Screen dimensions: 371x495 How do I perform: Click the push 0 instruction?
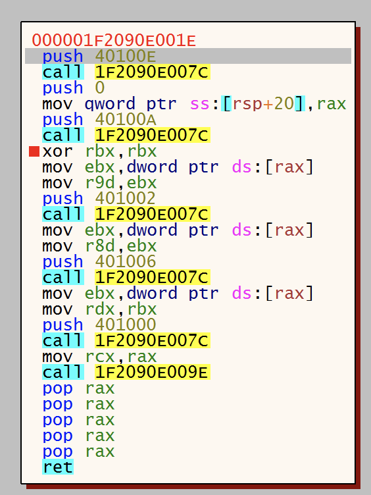[x=74, y=88]
